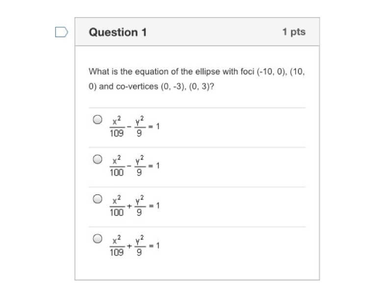The width and height of the screenshot is (367, 305).
Task: Choose the x²/100 − y²/9 = 1 radio button
Action: [98, 159]
